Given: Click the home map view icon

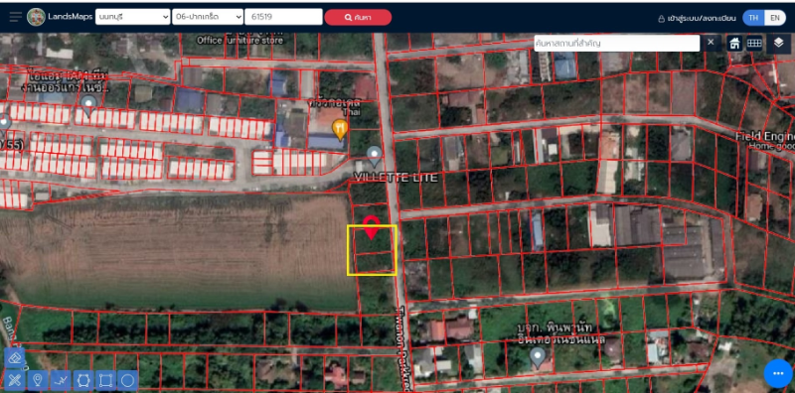Looking at the screenshot, I should point(734,44).
